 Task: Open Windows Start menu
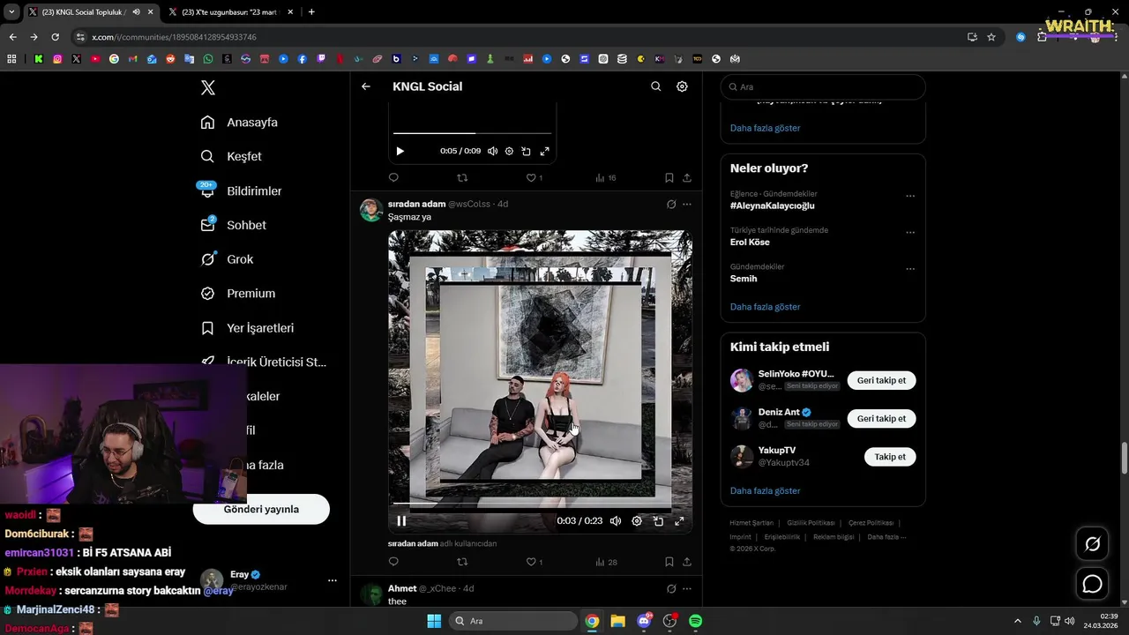434,621
